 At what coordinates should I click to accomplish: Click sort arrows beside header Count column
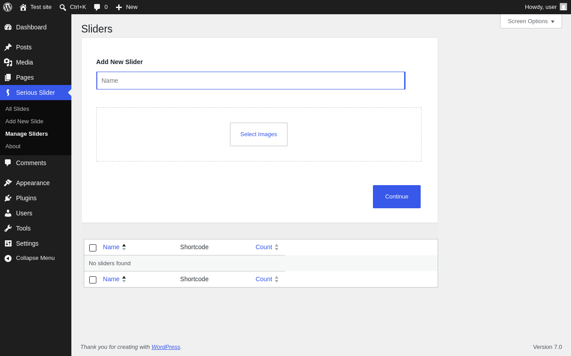pos(277,247)
